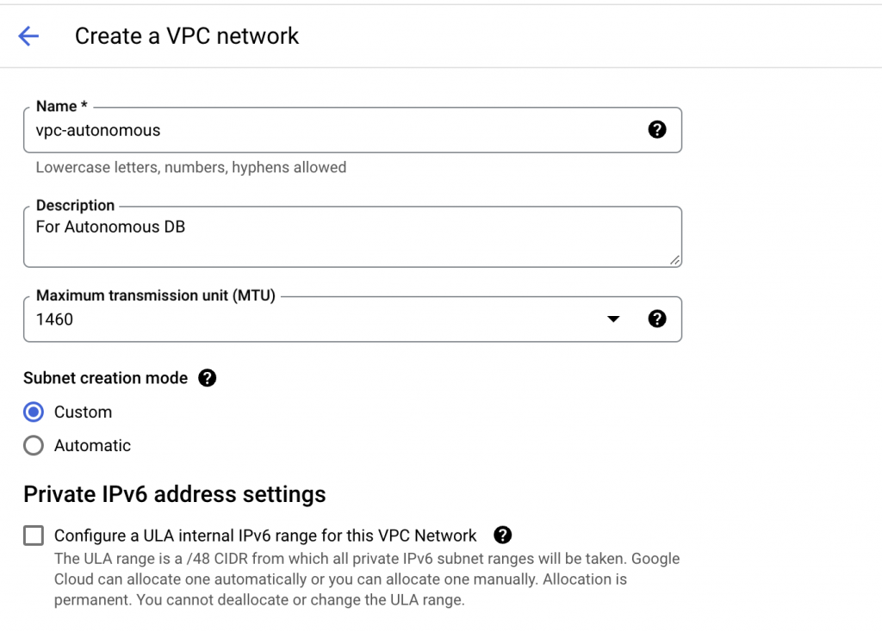
Task: Click the Custom option label text
Action: click(x=83, y=412)
